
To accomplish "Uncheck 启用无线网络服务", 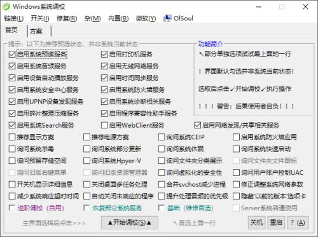I will click(x=104, y=66).
